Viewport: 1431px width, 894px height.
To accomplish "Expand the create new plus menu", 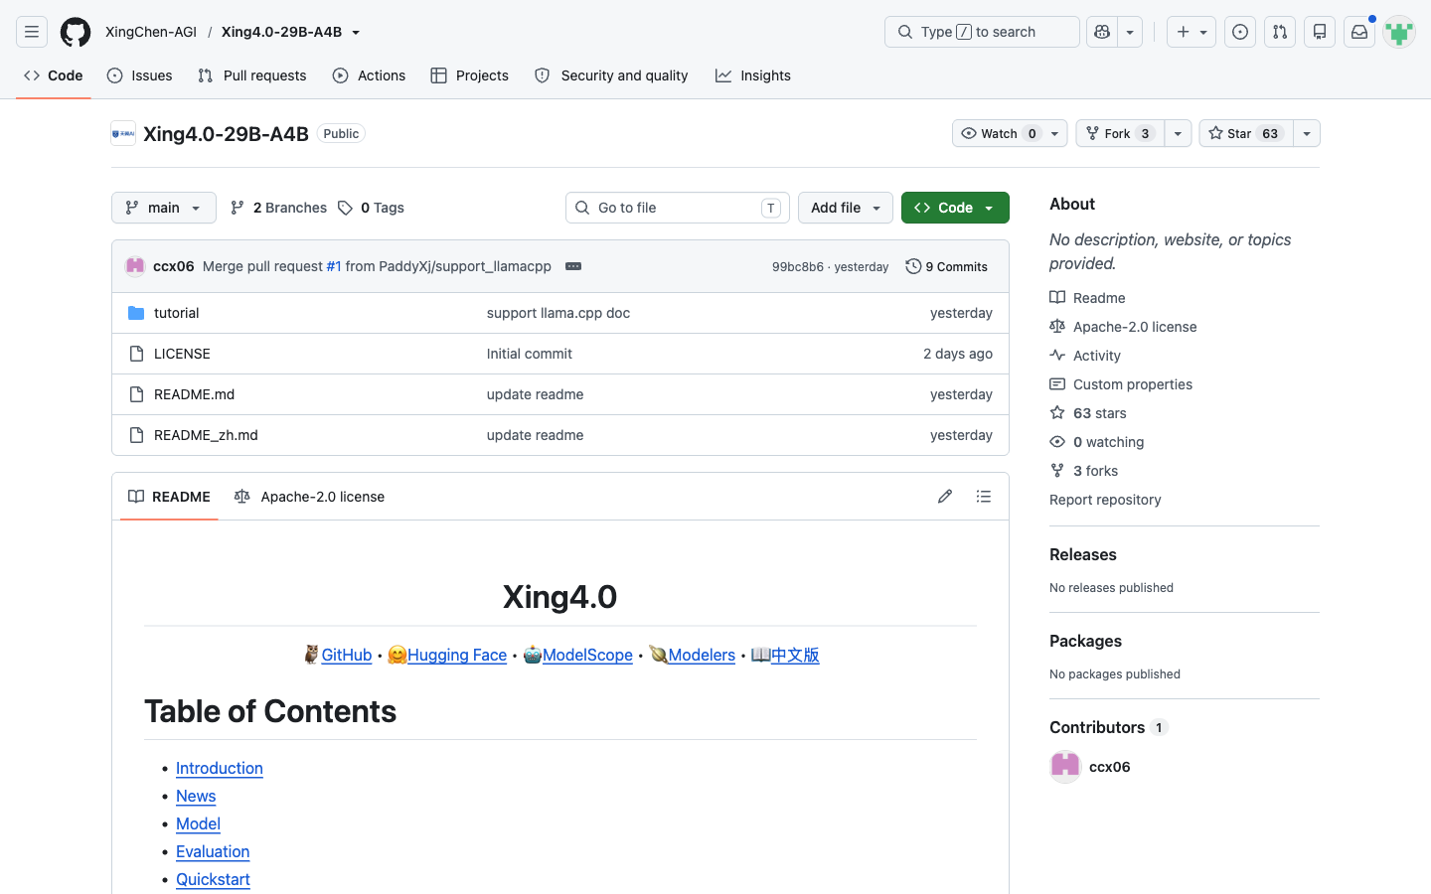I will coord(1192,32).
